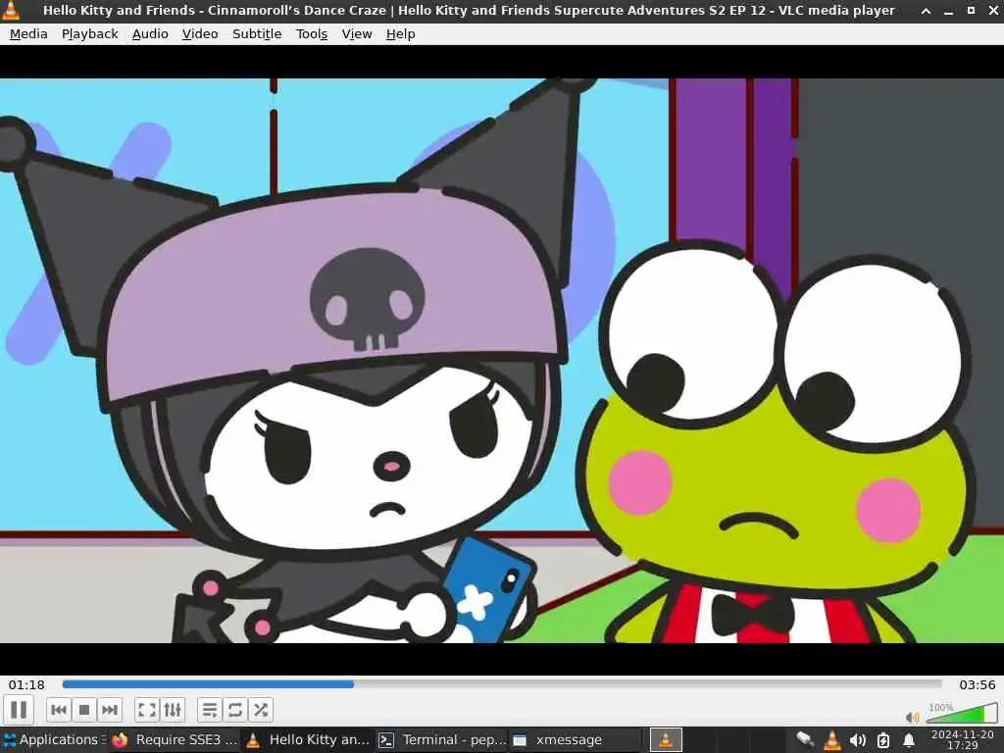Open the View menu

pyautogui.click(x=357, y=34)
